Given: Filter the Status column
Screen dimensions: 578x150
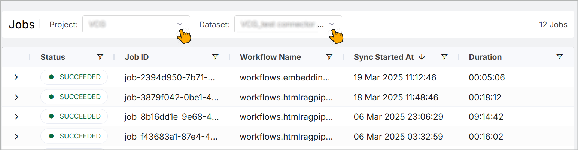Looking at the screenshot, I should pyautogui.click(x=100, y=57).
